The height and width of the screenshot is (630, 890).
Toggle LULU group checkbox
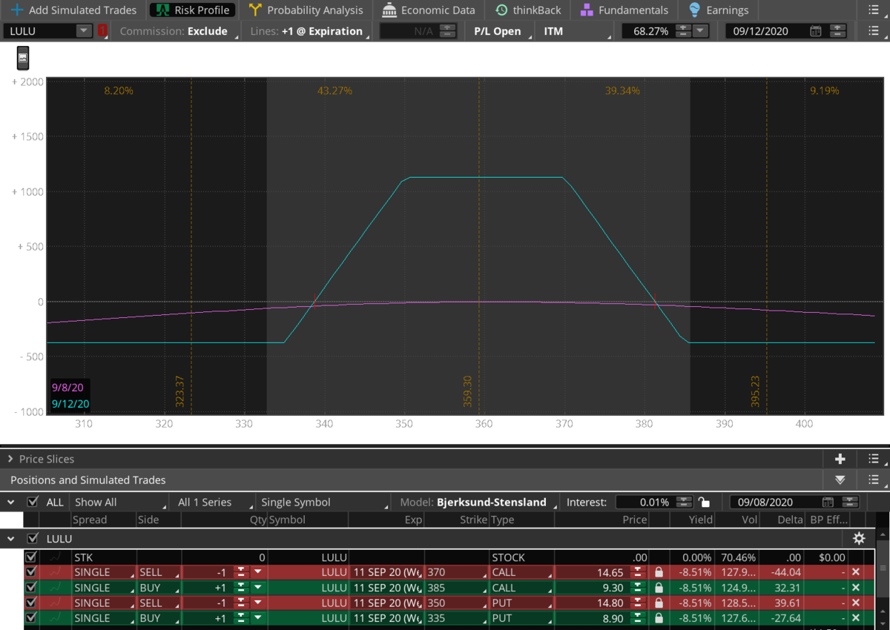coord(33,538)
